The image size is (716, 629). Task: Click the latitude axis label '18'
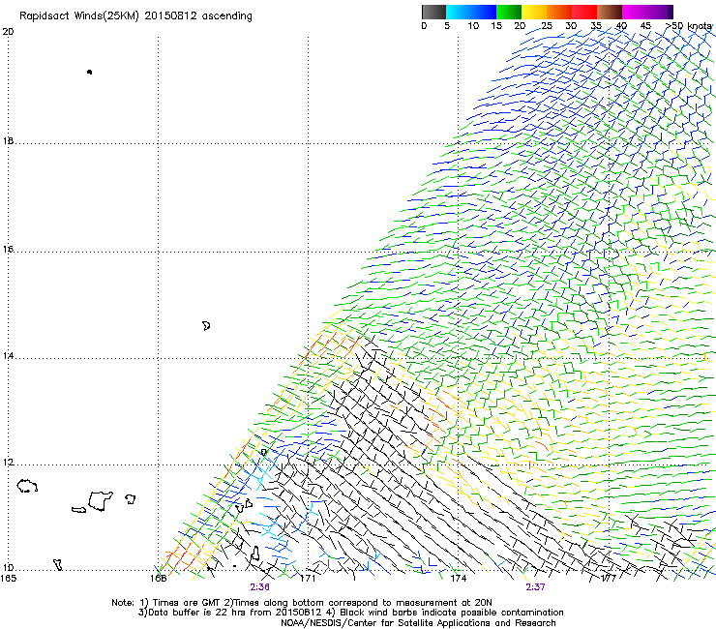[x=8, y=140]
